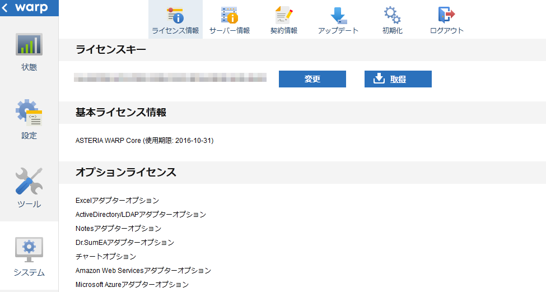This screenshot has width=546, height=292.
Task: Open the ツール tools panel
Action: (29, 188)
